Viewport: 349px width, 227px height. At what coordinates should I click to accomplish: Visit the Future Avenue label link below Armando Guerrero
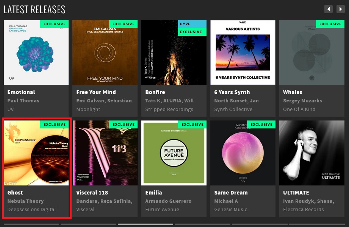click(162, 210)
